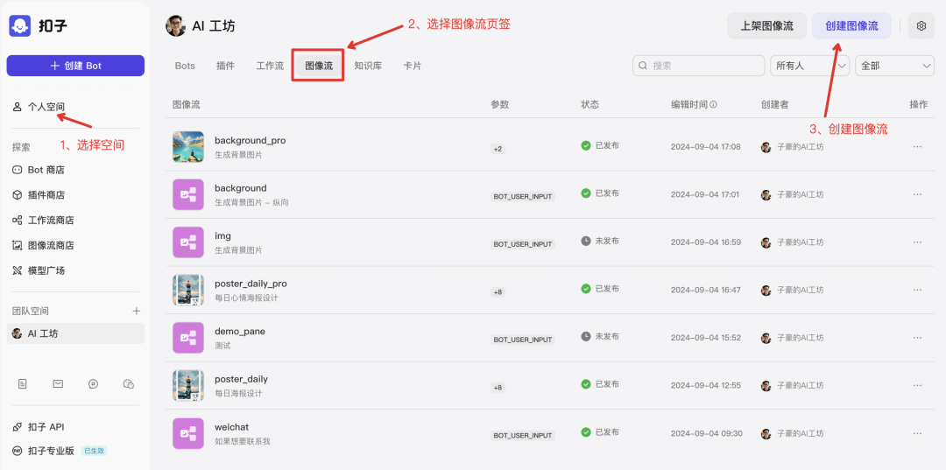
Task: Click the 工作流商店 icon
Action: point(17,221)
